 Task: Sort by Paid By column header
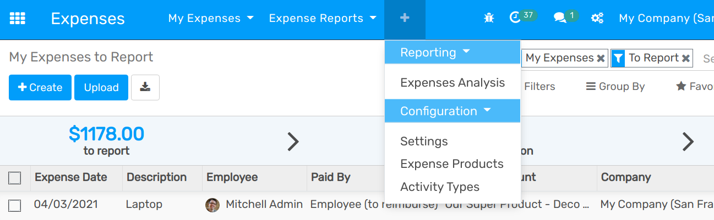[331, 177]
